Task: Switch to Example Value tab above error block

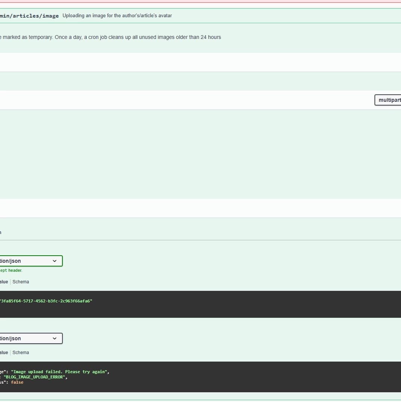Action: point(4,353)
